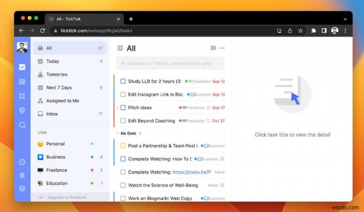
Task: Check off Edit Beyond Coaching task
Action: click(x=123, y=121)
